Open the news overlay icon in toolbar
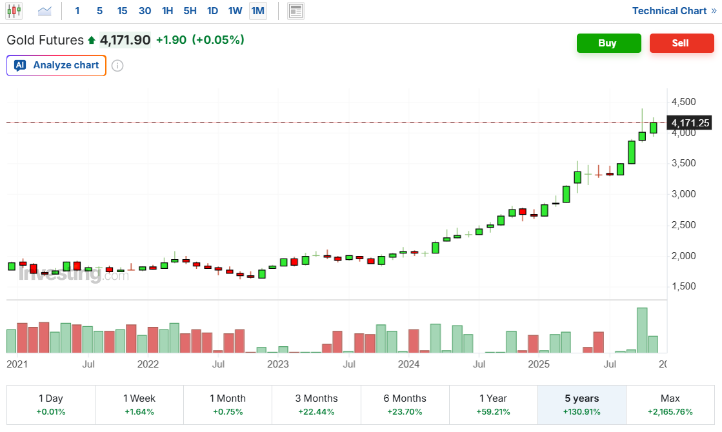722x432 pixels. [x=296, y=11]
